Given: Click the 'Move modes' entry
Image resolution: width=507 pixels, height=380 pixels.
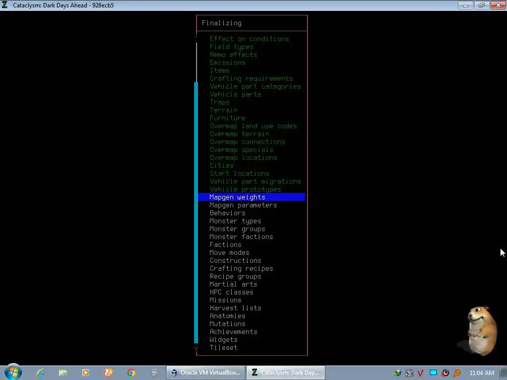Looking at the screenshot, I should [230, 253].
